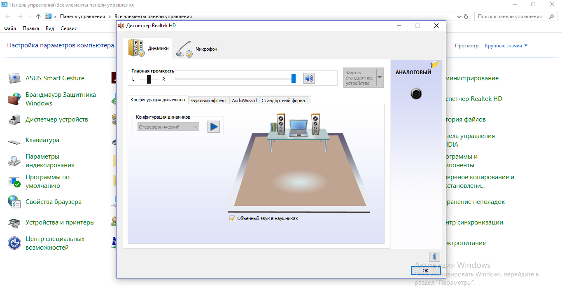Click Все элементы панели управления breadcrumb
Viewport: 562px width, 297px height.
click(153, 16)
